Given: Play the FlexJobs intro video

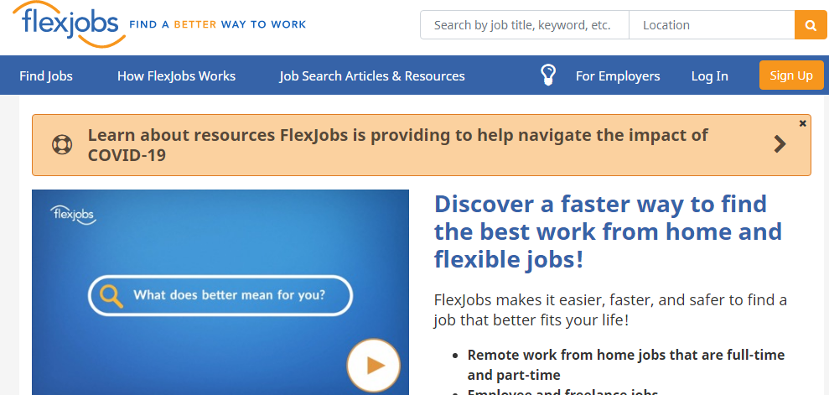Looking at the screenshot, I should 373,365.
